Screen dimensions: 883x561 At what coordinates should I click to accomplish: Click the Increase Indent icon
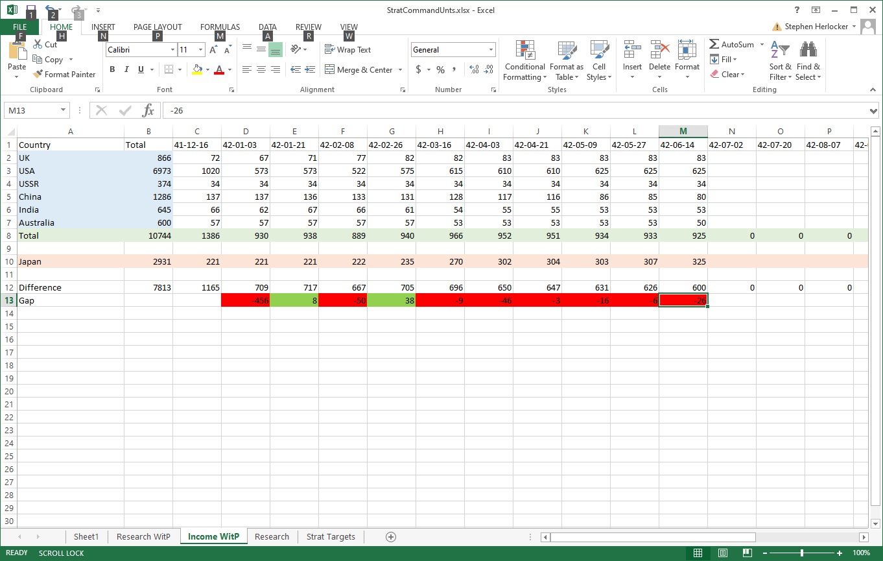tap(310, 69)
